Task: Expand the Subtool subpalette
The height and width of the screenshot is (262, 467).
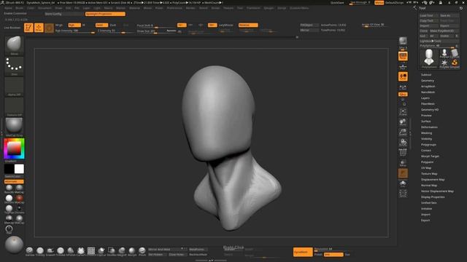Action: (426, 75)
